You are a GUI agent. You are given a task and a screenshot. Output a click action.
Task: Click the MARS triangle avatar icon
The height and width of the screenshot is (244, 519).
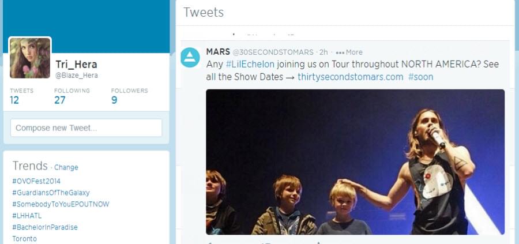click(190, 57)
